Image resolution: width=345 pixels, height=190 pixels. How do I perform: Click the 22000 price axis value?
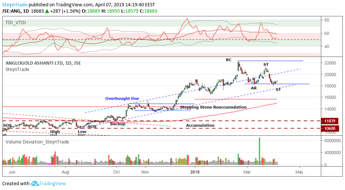[330, 63]
